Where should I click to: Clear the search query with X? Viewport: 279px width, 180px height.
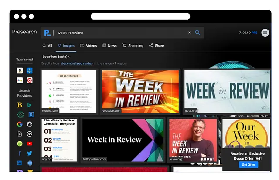click(189, 33)
